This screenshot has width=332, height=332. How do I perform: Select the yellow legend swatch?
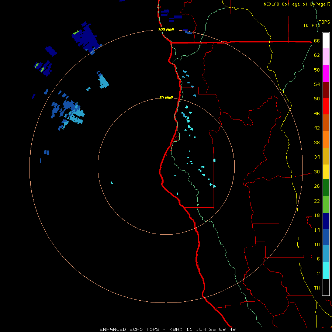(x=326, y=172)
